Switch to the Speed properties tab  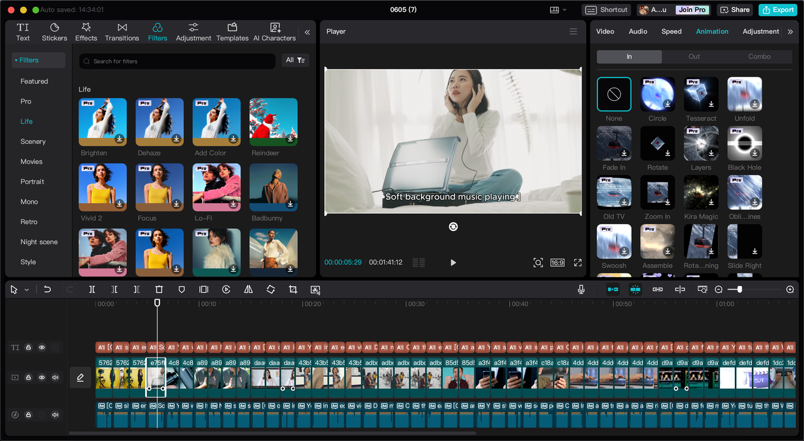(x=671, y=31)
